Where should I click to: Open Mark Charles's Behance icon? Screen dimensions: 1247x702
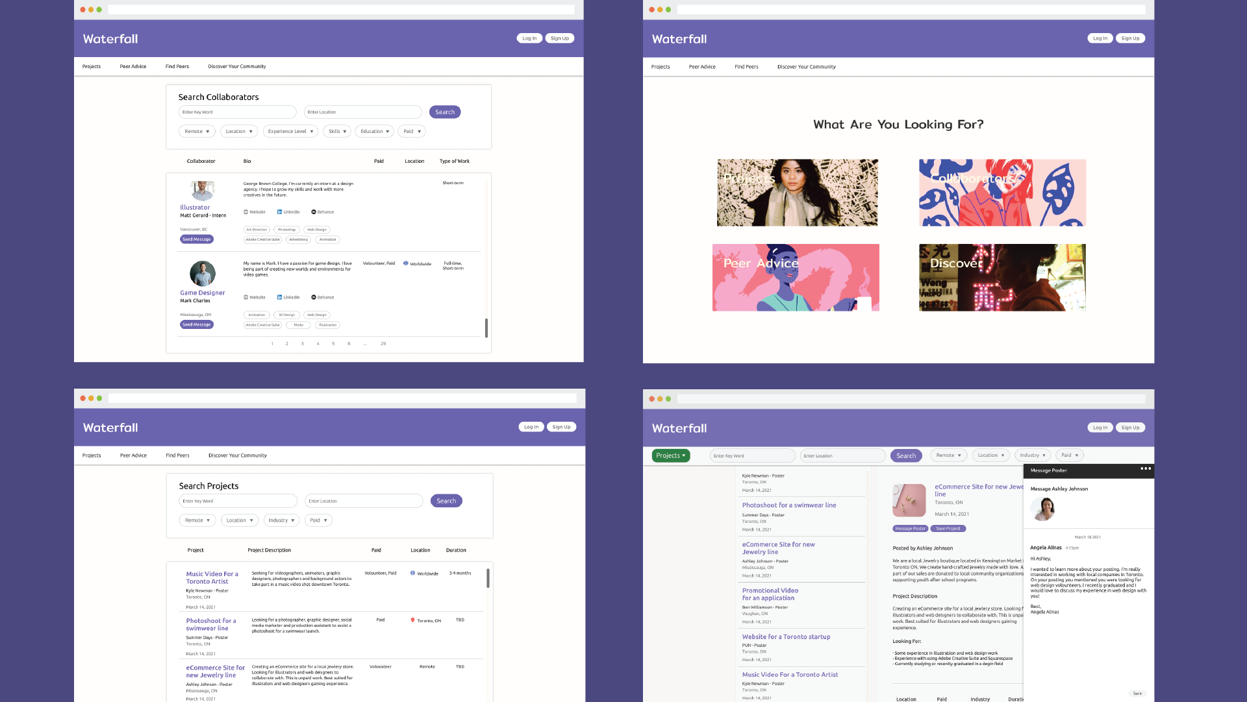[x=313, y=297]
